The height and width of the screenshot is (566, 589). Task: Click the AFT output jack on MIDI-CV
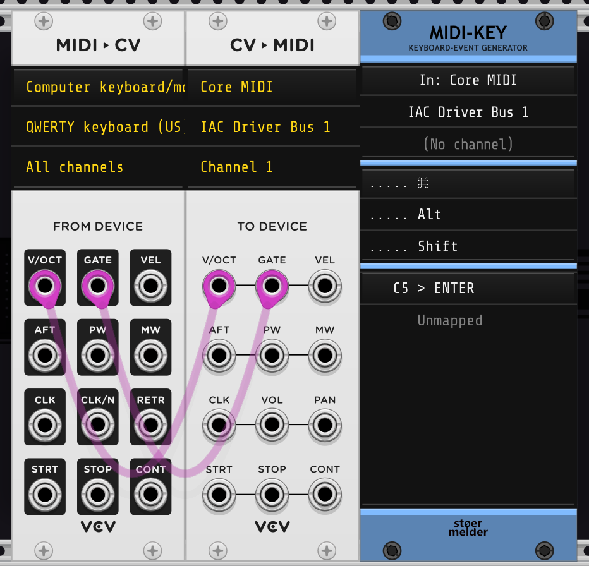(x=45, y=356)
